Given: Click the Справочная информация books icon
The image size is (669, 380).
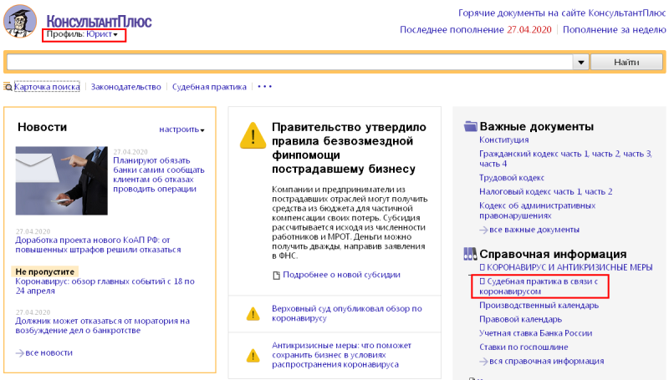Looking at the screenshot, I should pos(470,254).
